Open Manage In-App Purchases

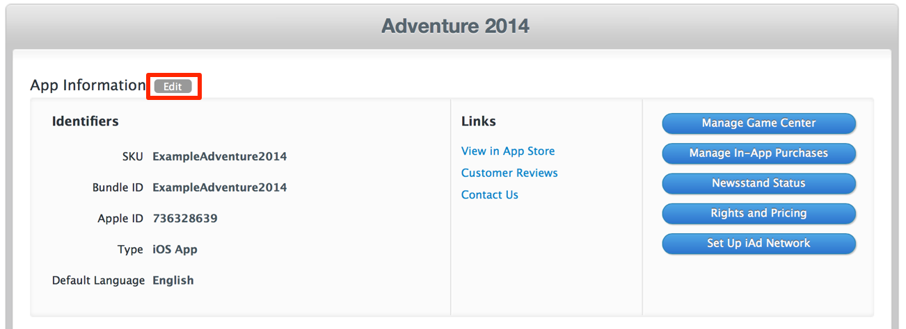(x=758, y=153)
